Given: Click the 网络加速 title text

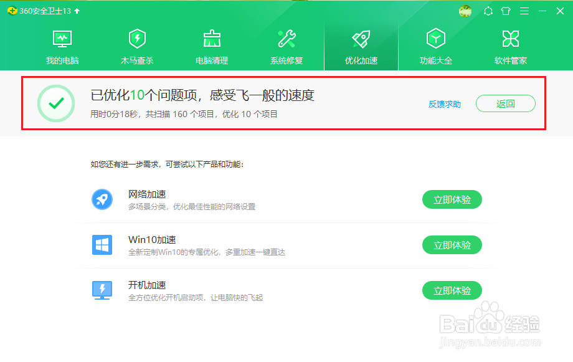Looking at the screenshot, I should pos(147,194).
